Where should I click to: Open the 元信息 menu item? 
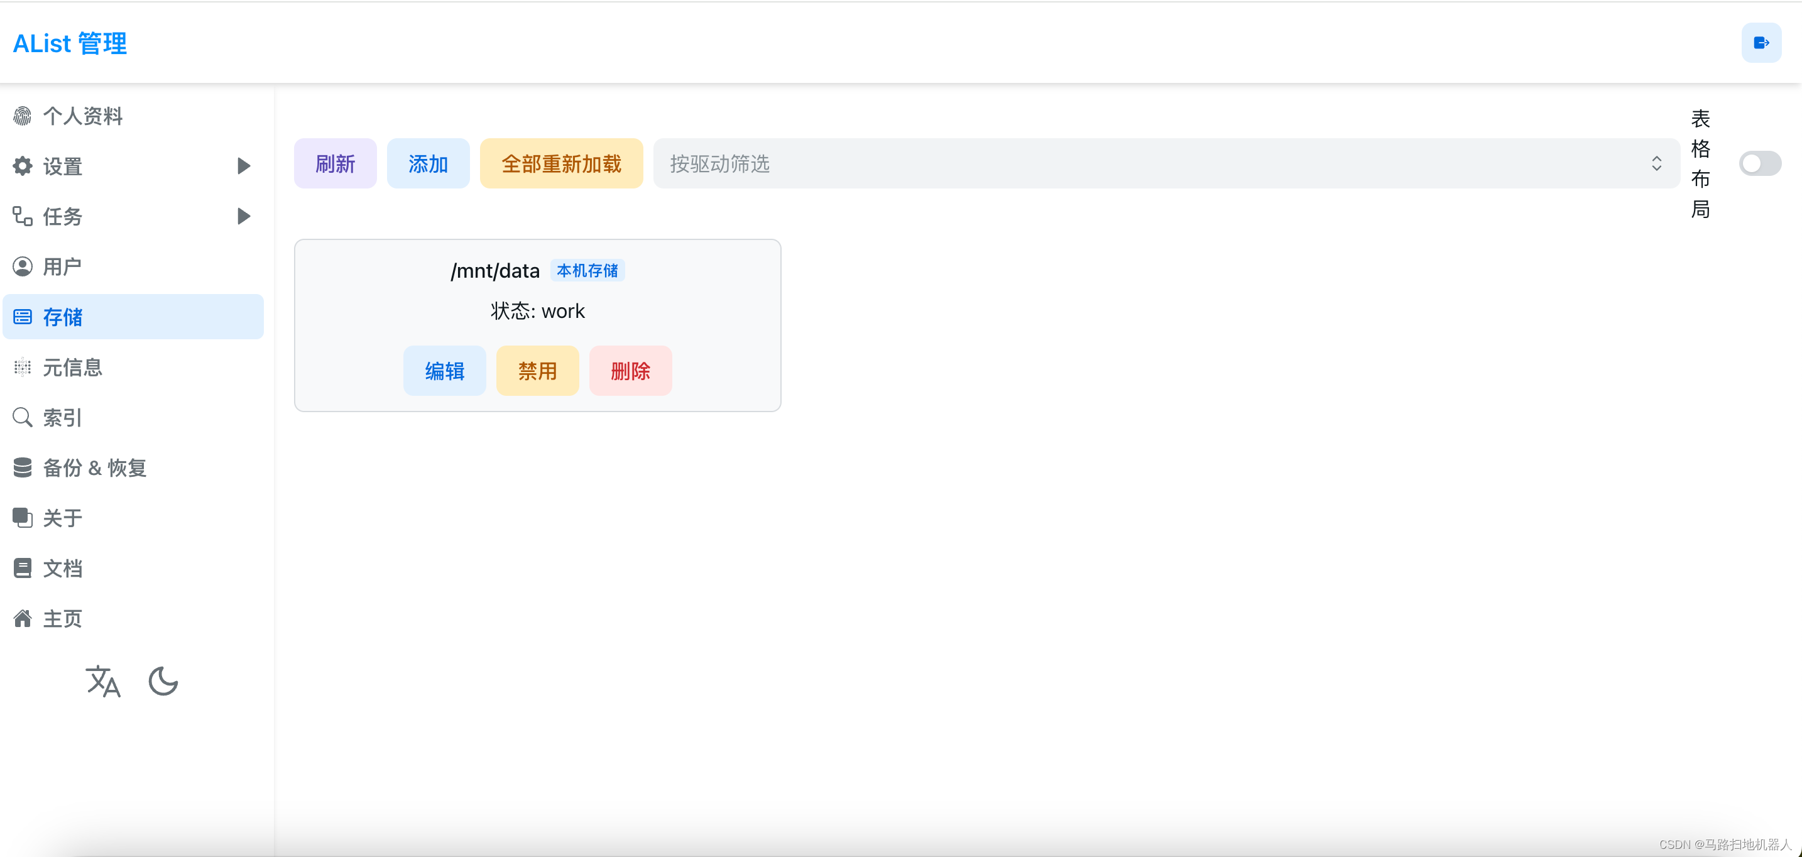pyautogui.click(x=73, y=368)
